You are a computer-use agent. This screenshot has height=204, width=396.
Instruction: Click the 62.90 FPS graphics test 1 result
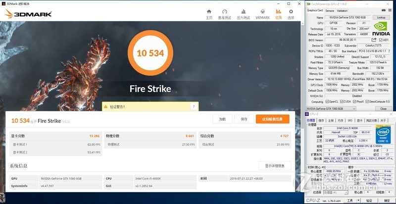coord(94,145)
